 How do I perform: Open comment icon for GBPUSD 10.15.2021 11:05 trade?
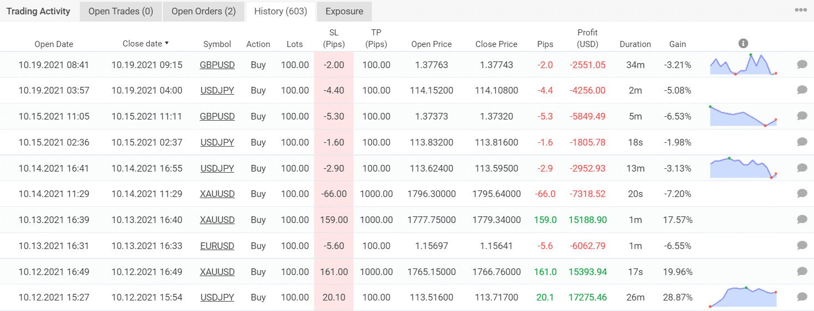coord(802,116)
